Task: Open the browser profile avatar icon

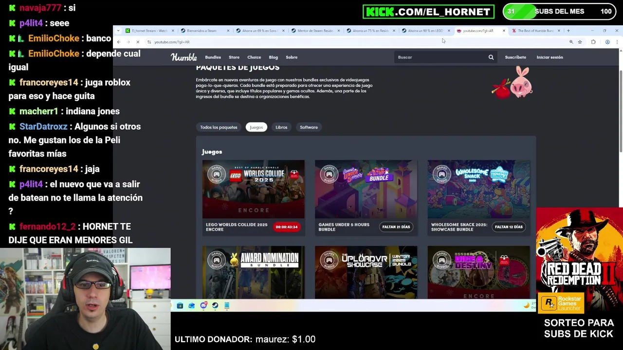Action: click(607, 42)
